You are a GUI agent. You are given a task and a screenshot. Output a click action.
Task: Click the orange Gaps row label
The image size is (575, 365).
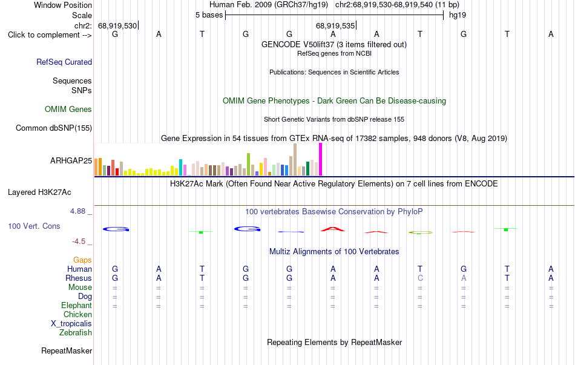[x=82, y=260]
